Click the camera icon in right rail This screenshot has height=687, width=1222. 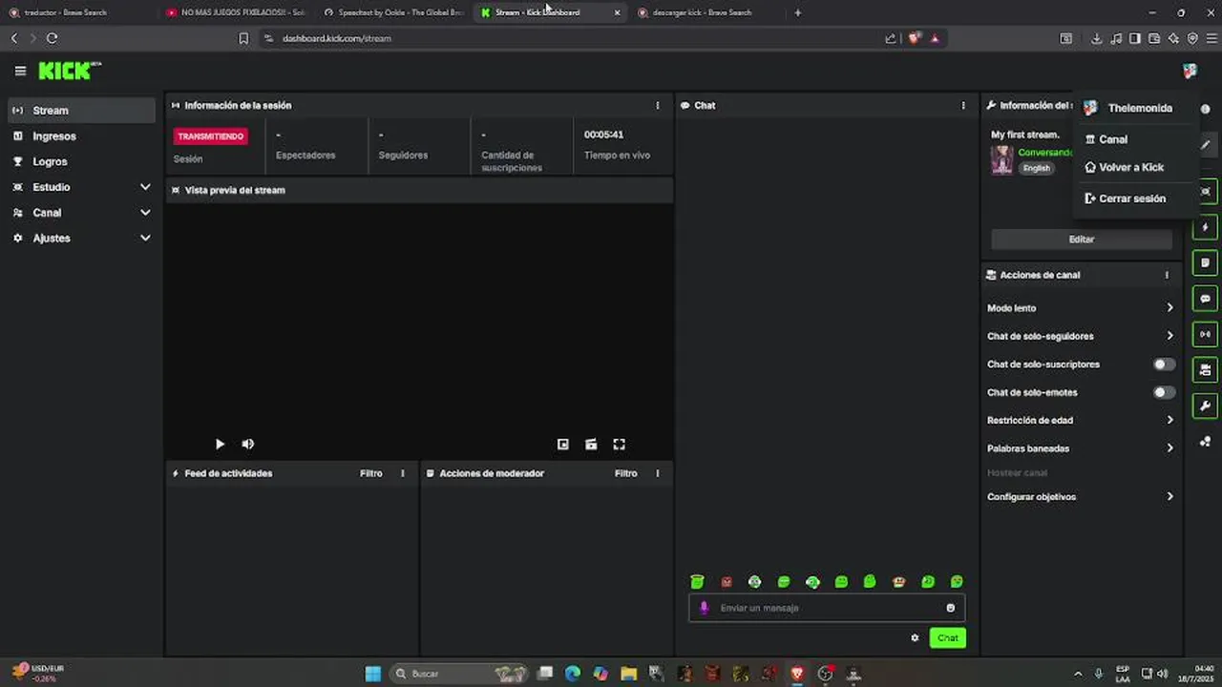(1205, 369)
